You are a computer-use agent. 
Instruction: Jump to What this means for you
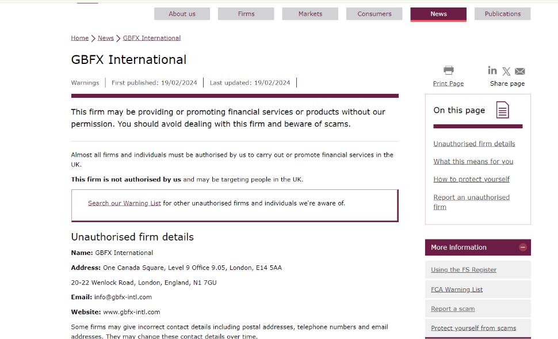pos(473,162)
